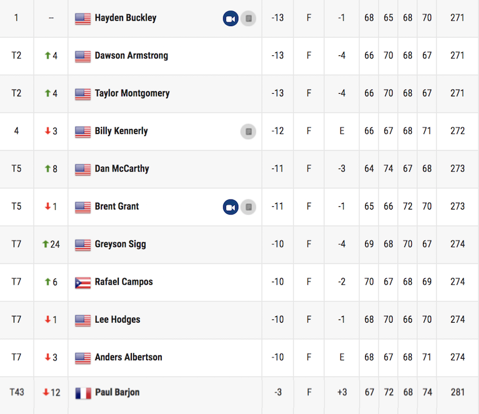Click the French flag beside Paul Barjon

click(83, 393)
